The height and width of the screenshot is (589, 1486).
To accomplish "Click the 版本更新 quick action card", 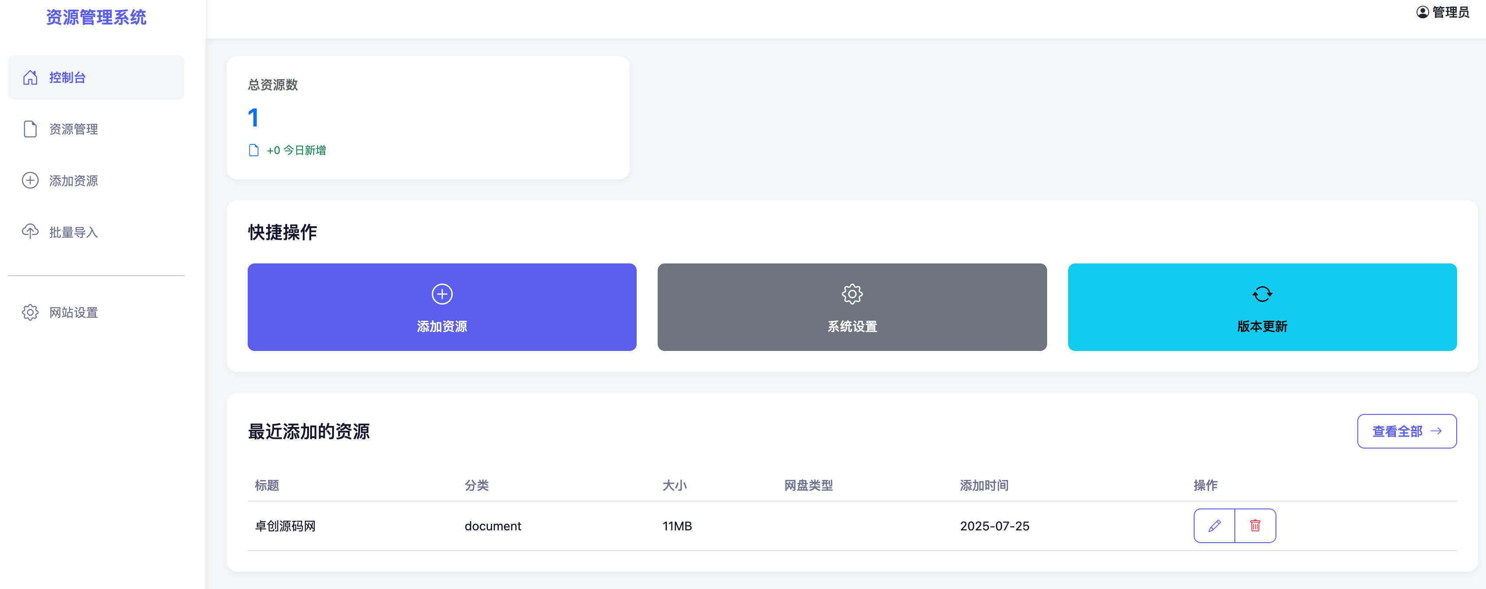I will (1262, 308).
